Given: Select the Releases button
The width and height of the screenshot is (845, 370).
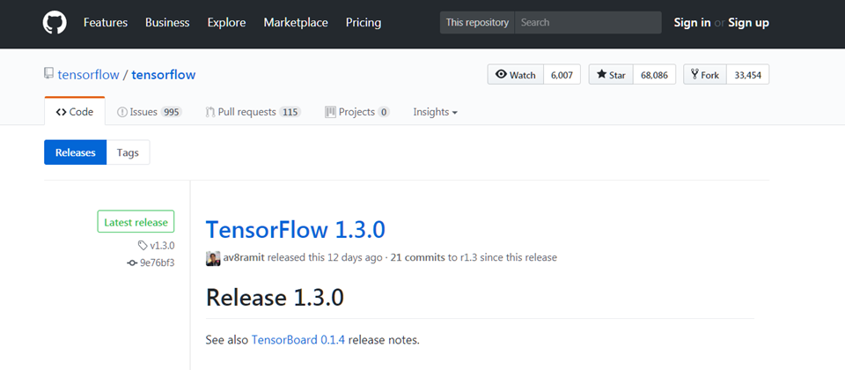Looking at the screenshot, I should tap(76, 152).
